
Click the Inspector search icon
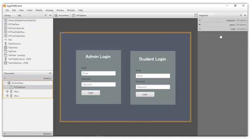click(241, 15)
